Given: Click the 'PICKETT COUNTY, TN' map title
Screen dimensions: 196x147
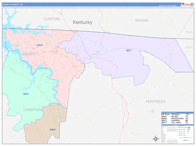Looking at the screenshot, I should [x=12, y=5].
